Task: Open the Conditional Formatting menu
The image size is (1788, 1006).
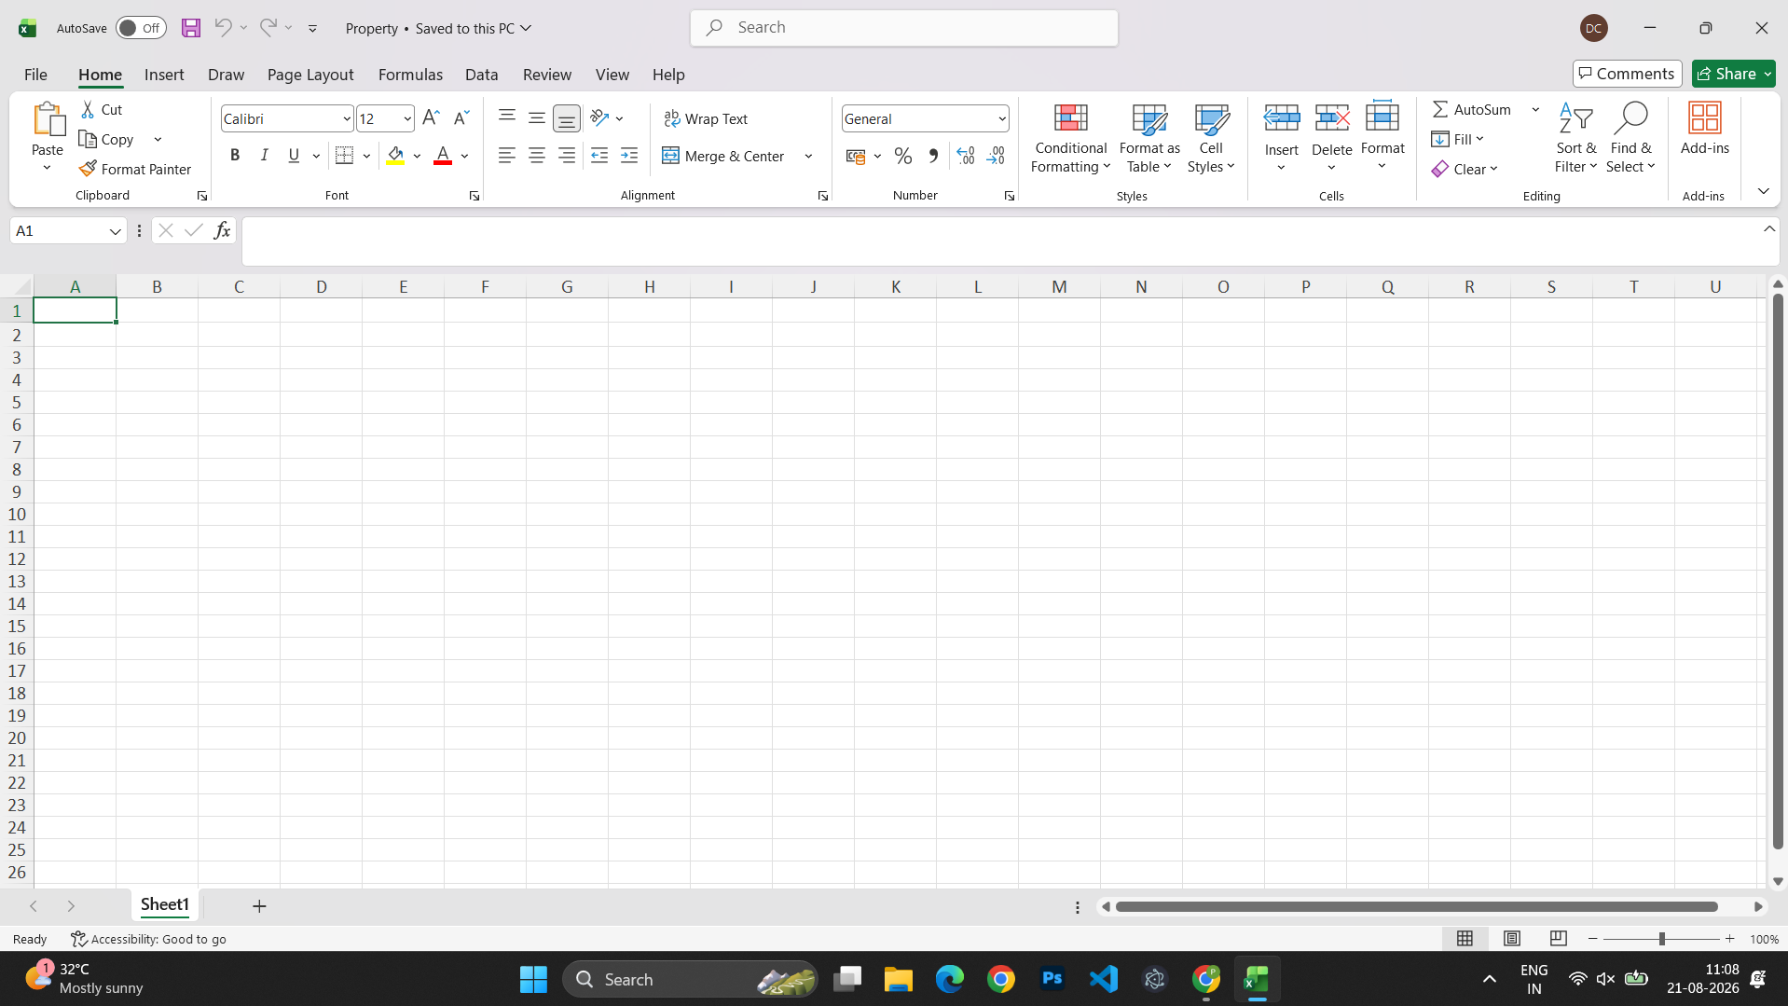Action: pos(1070,138)
